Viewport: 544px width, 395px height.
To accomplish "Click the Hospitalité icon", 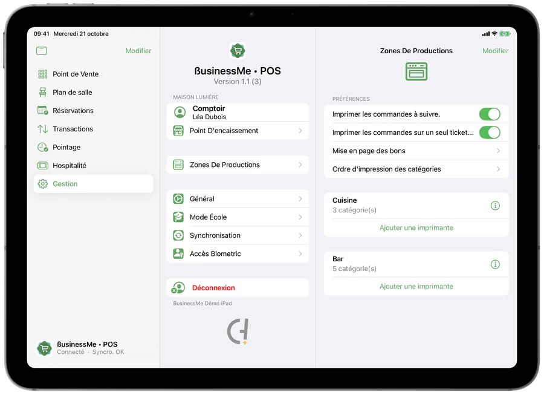I will tap(43, 166).
